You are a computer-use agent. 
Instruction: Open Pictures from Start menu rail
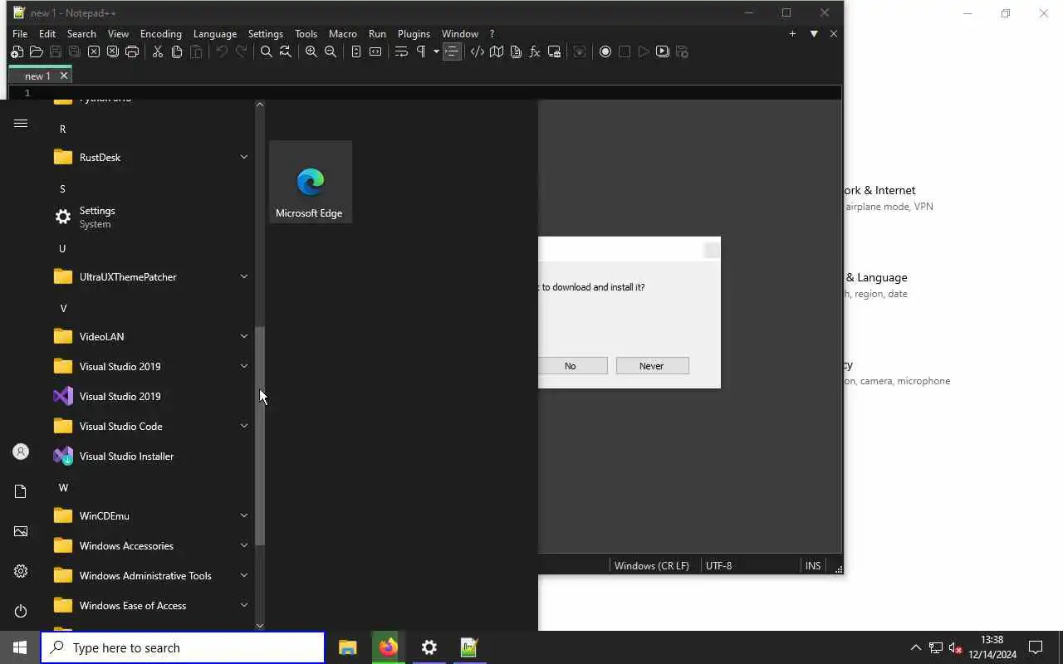click(21, 531)
